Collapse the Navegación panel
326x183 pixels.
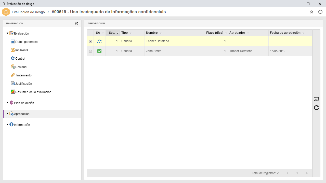[76, 23]
